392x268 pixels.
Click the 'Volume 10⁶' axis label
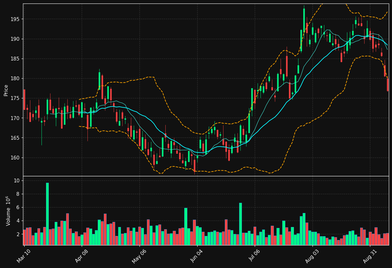click(x=8, y=211)
